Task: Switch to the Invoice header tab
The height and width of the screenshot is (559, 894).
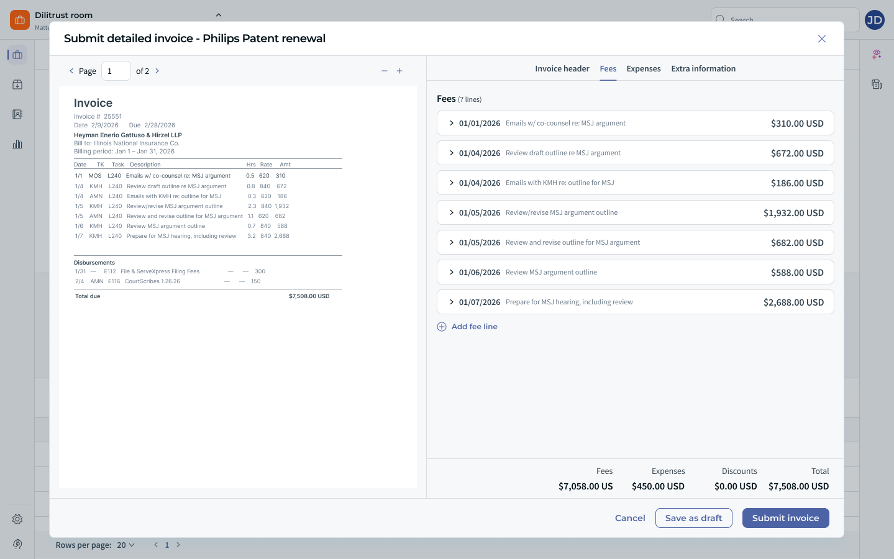Action: pos(562,69)
